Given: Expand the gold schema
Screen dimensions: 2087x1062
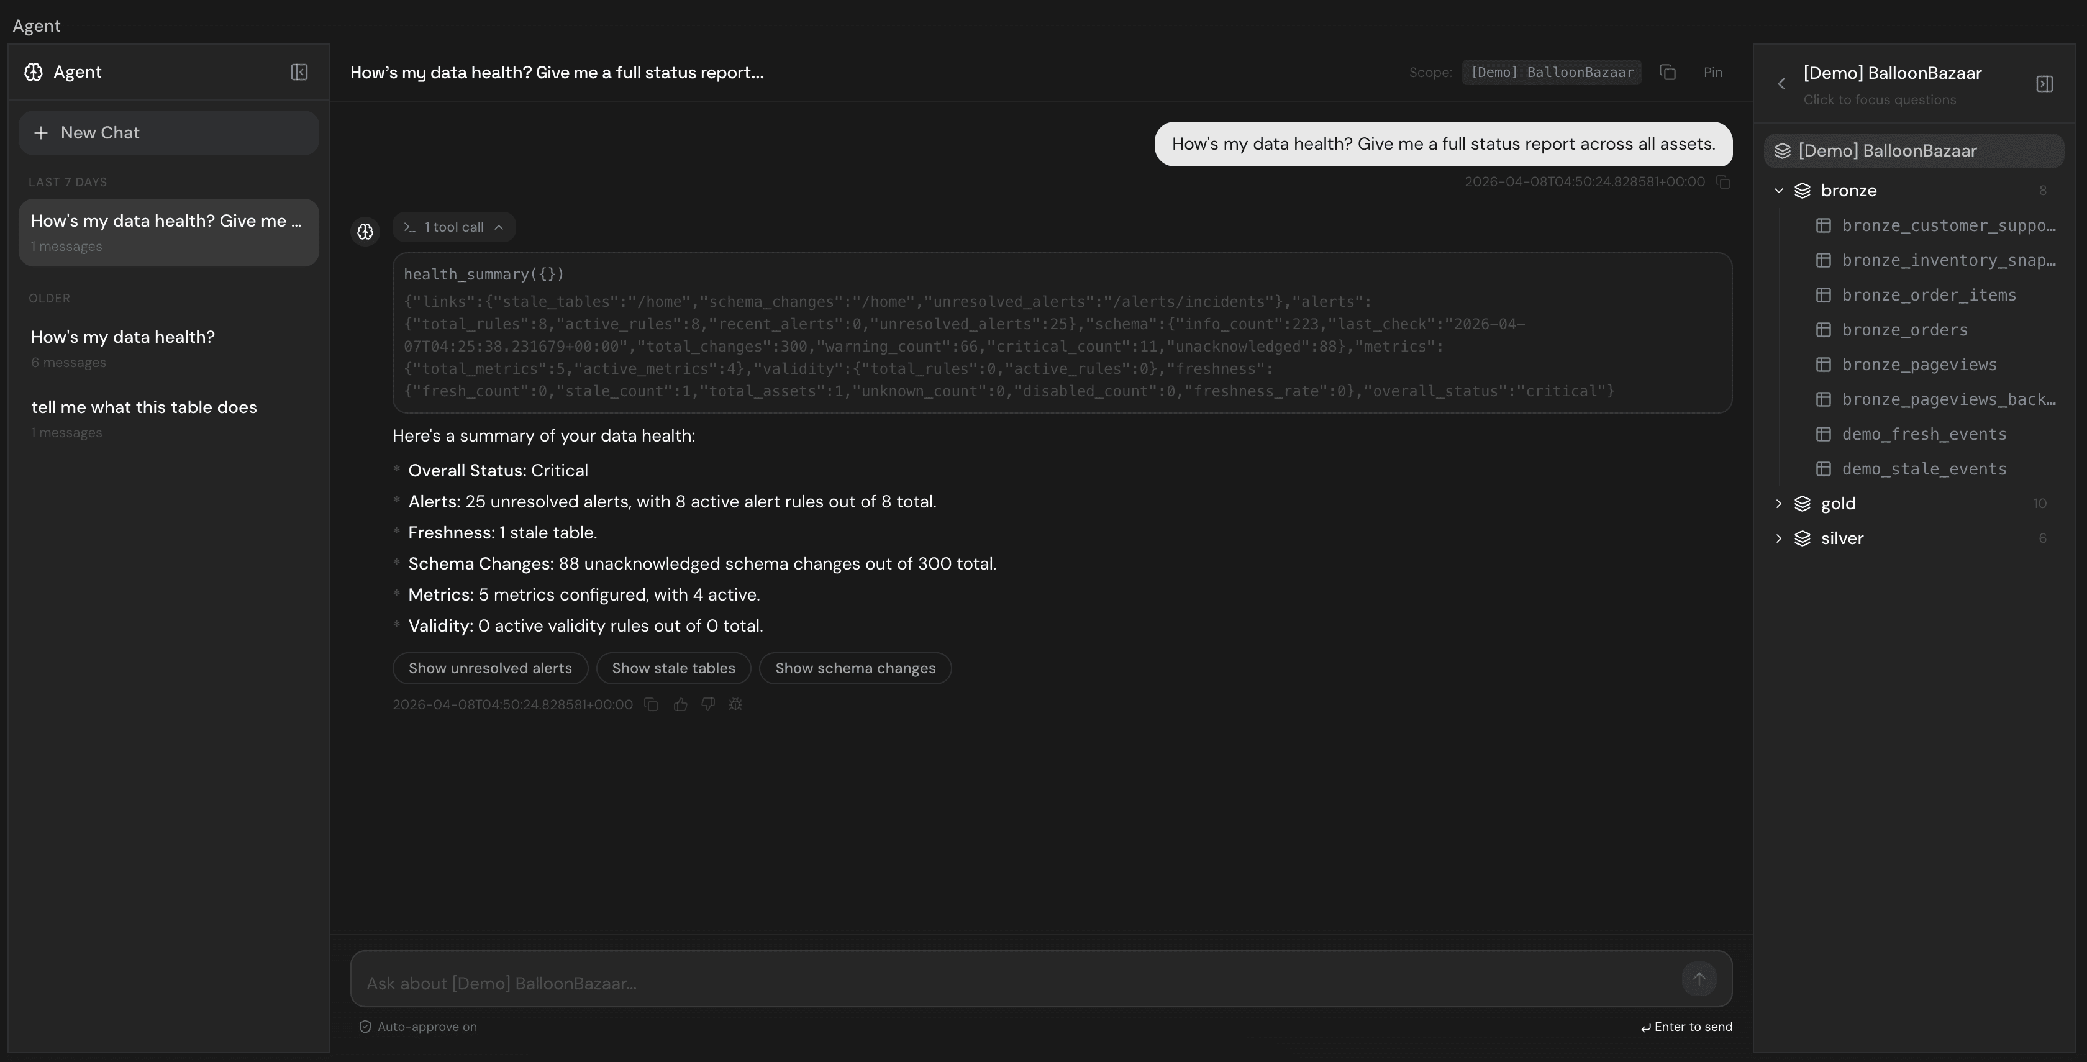Looking at the screenshot, I should 1778,504.
